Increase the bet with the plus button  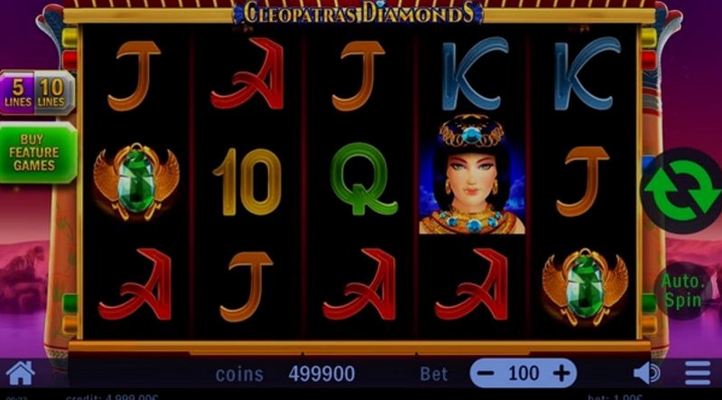[561, 373]
